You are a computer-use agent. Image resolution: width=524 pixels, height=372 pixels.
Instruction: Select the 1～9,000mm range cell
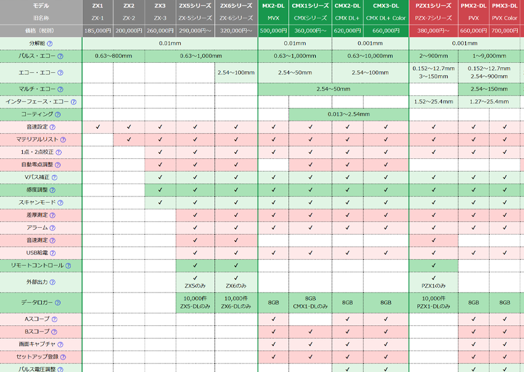pos(489,56)
